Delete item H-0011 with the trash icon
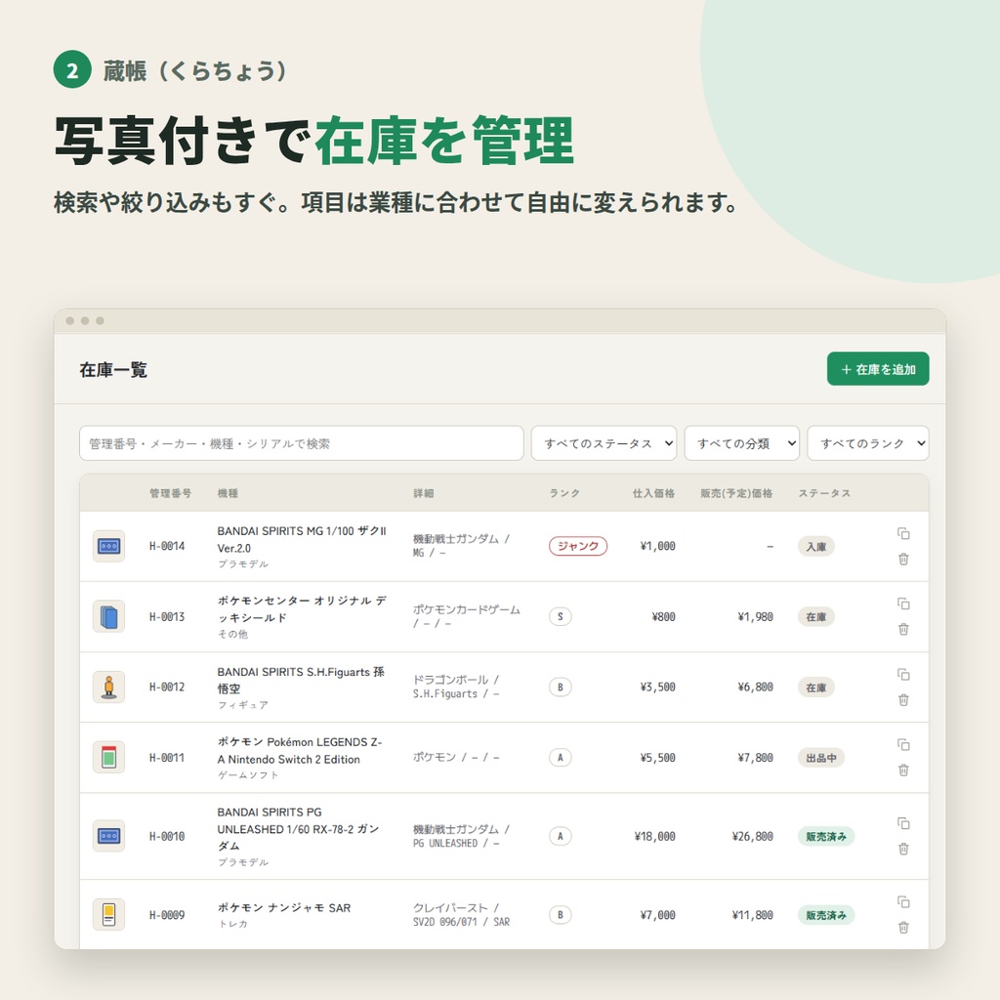This screenshot has width=1000, height=1000. pos(903,771)
